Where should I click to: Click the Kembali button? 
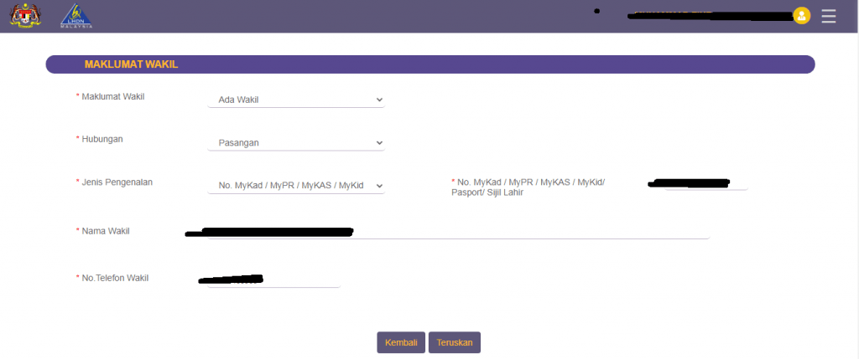(401, 342)
